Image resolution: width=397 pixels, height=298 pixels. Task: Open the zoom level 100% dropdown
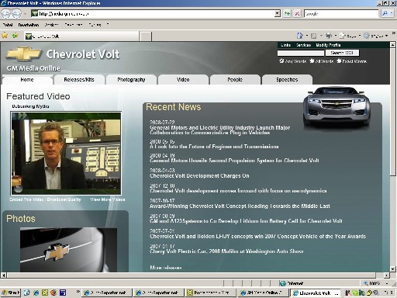click(x=387, y=283)
